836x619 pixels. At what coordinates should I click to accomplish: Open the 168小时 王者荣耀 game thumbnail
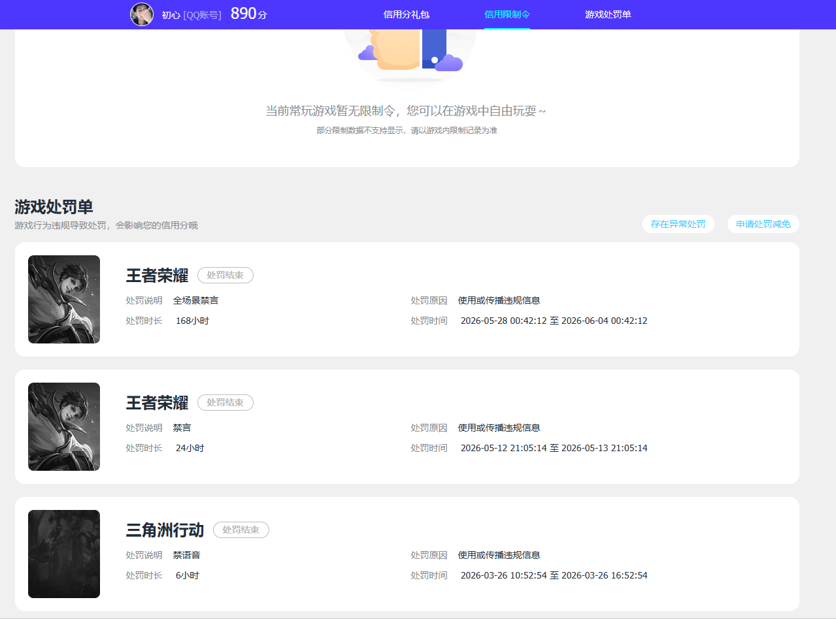pyautogui.click(x=64, y=299)
